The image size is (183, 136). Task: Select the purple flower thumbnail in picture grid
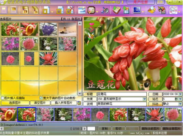tap(48, 29)
